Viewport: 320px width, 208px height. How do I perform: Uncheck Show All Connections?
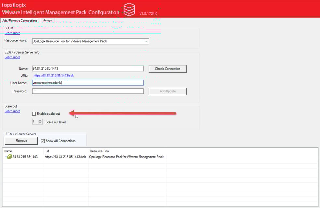pos(43,141)
